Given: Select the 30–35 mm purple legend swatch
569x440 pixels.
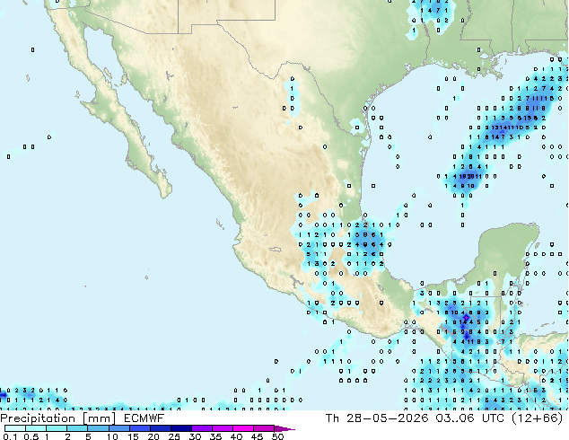Looking at the screenshot, I should pos(202,428).
